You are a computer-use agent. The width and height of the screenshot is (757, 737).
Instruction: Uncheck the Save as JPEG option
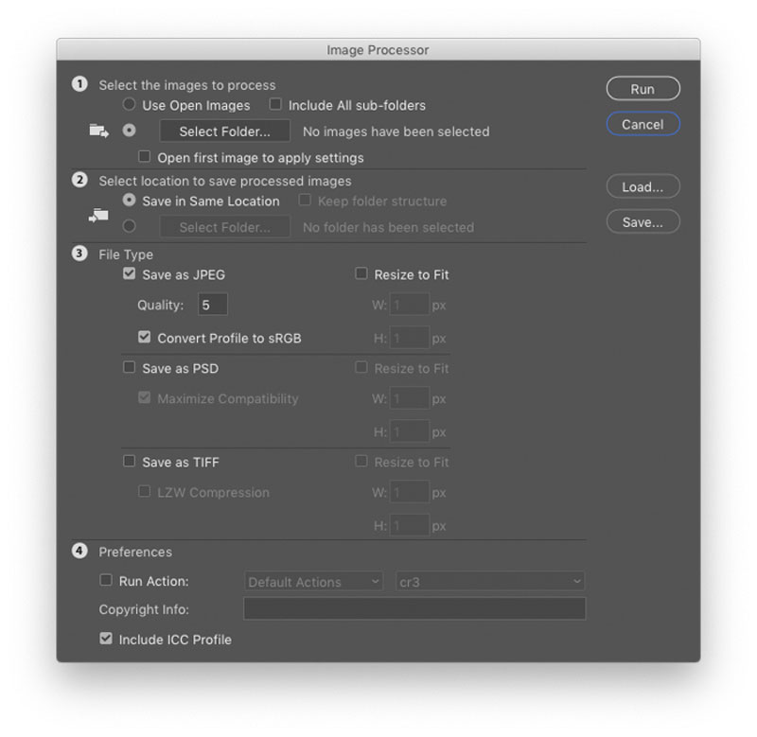click(x=129, y=273)
